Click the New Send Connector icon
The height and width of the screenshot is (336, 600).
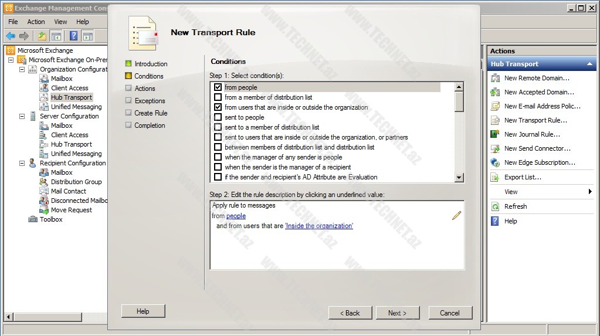[x=495, y=148]
